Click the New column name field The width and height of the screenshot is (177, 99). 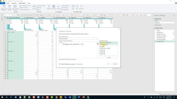78,38
